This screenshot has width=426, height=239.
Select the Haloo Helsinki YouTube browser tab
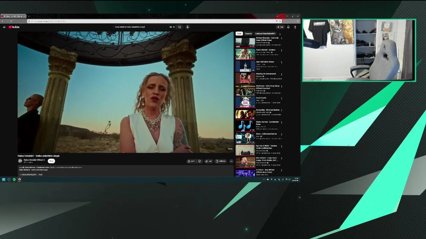point(13,16)
